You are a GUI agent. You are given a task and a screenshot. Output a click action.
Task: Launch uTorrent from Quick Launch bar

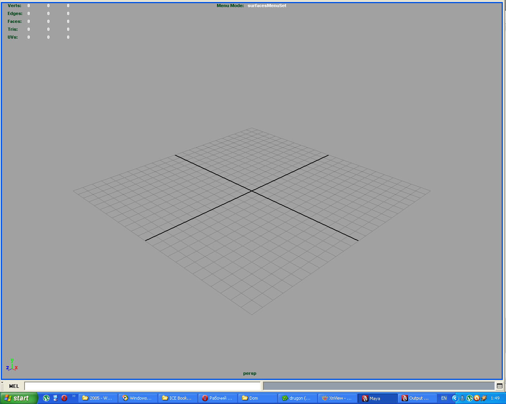pyautogui.click(x=46, y=398)
